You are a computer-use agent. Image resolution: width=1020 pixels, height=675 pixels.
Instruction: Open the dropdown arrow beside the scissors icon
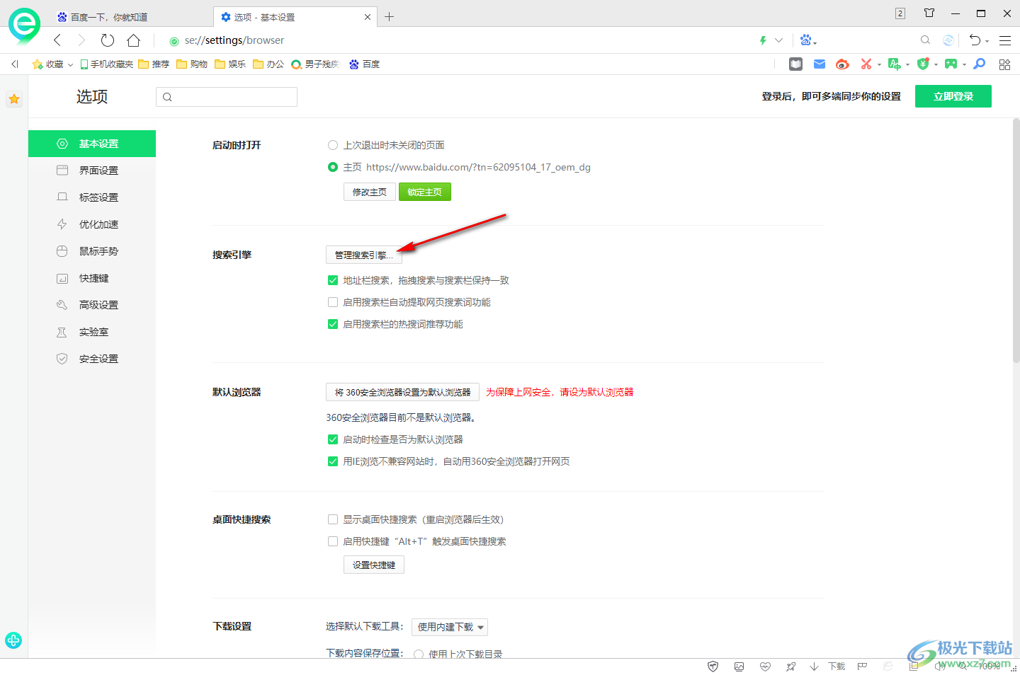coord(879,64)
